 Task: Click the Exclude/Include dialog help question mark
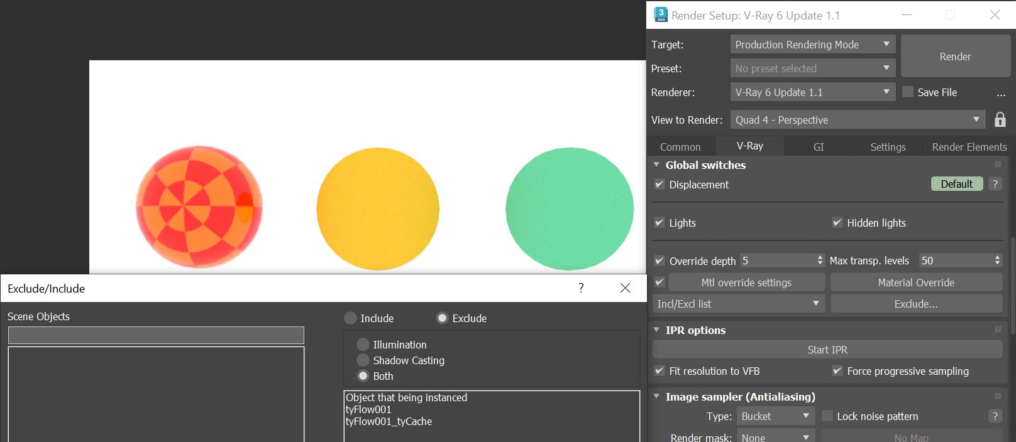click(581, 288)
